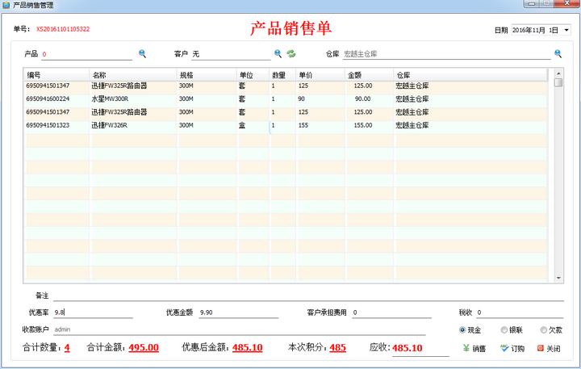Click the table scrollbar up arrow
The width and height of the screenshot is (581, 369).
[558, 73]
